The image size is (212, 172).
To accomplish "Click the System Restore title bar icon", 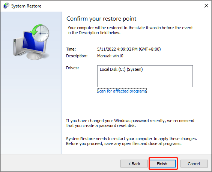I will (x=6, y=6).
